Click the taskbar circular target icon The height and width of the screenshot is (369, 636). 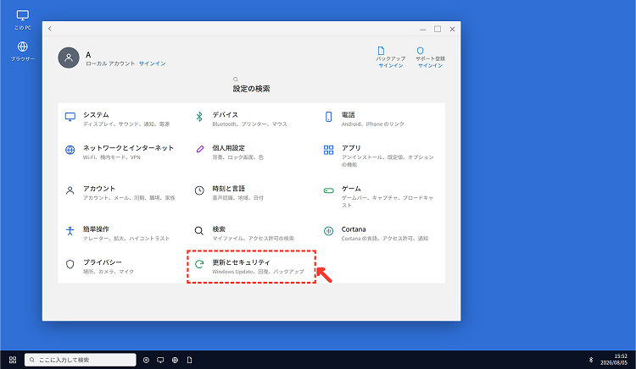147,360
